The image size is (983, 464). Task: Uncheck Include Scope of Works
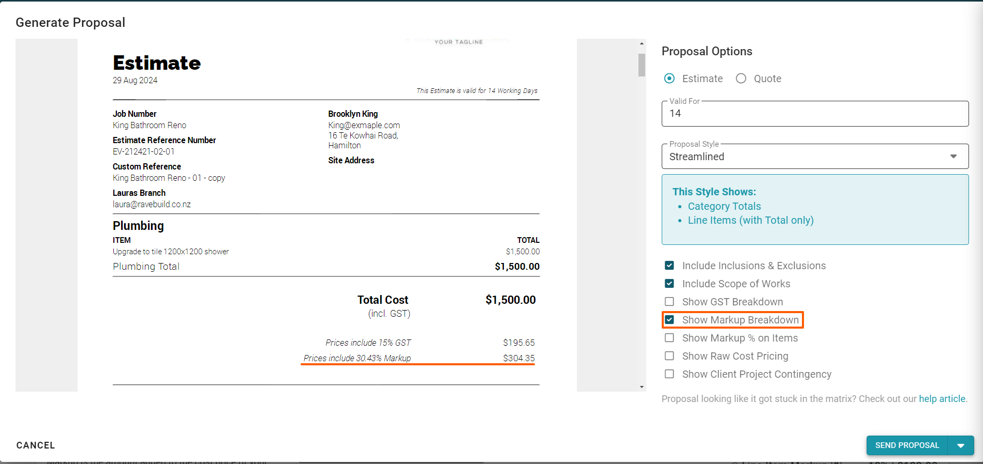point(669,284)
